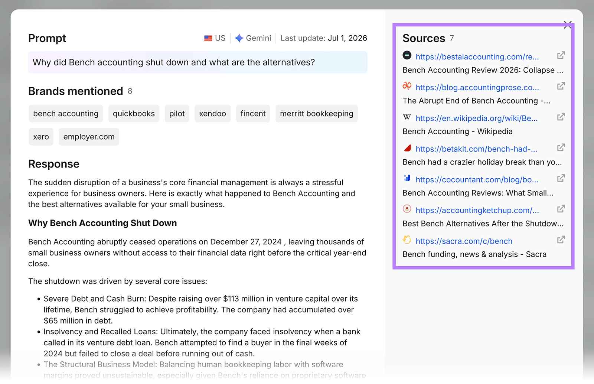Click the US country label
Screen dimensions: 594x384
(x=220, y=38)
